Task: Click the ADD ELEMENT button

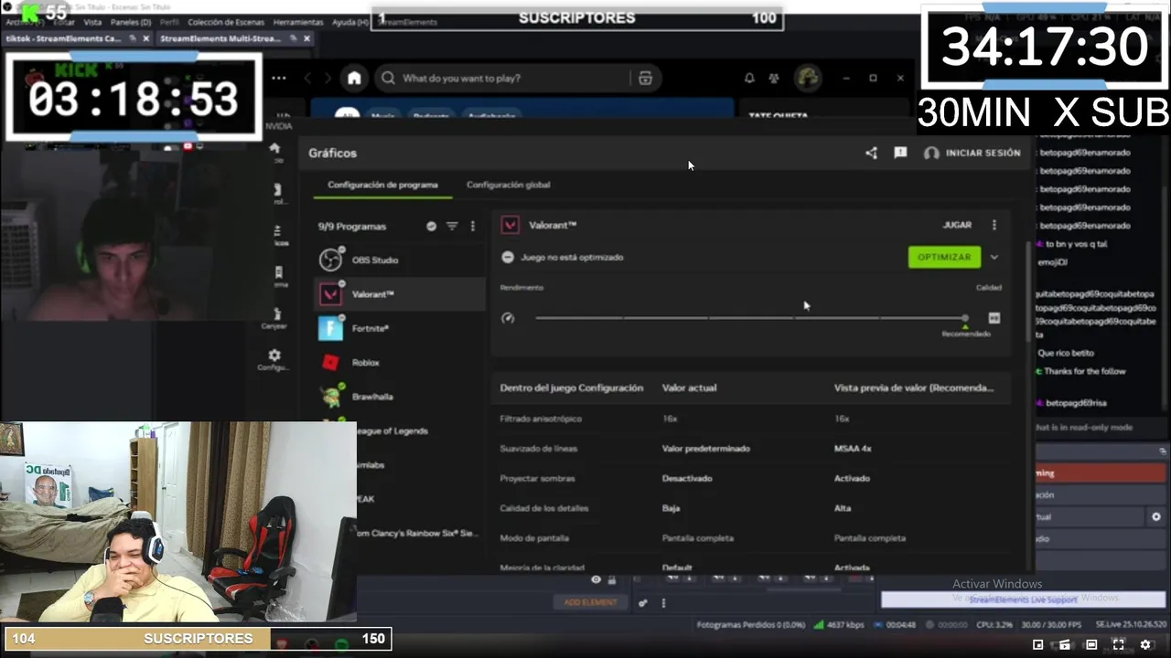Action: click(591, 603)
